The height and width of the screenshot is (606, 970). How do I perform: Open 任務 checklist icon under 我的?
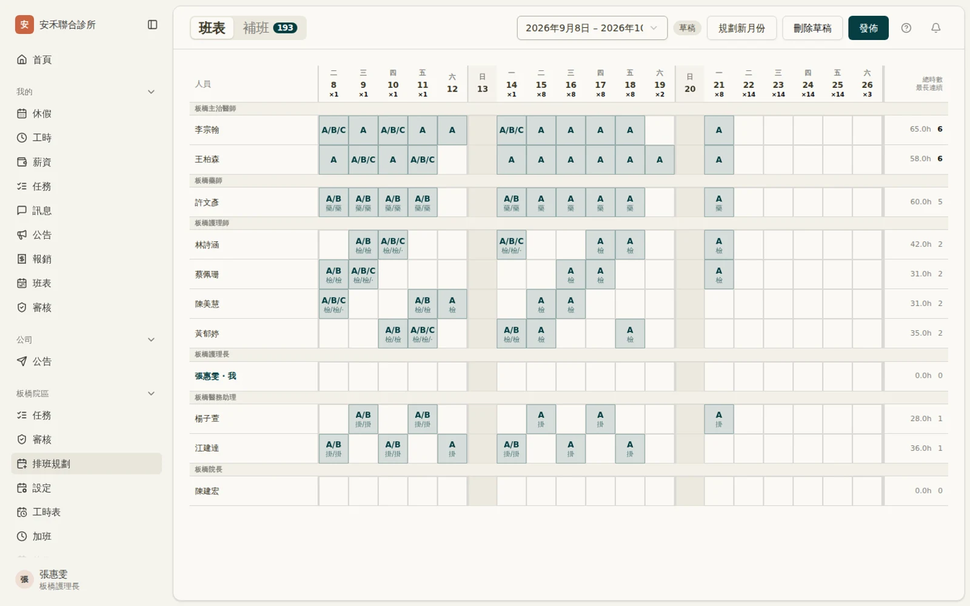(x=22, y=186)
